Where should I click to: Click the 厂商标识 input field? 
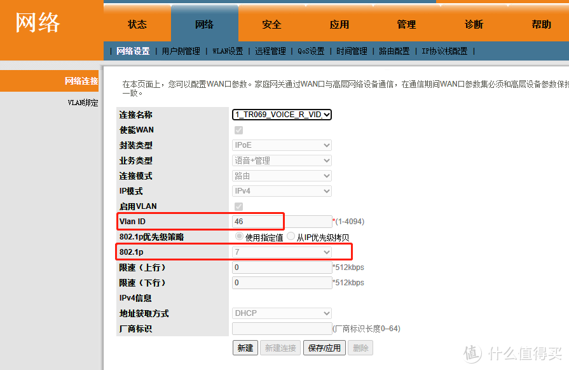pyautogui.click(x=282, y=329)
